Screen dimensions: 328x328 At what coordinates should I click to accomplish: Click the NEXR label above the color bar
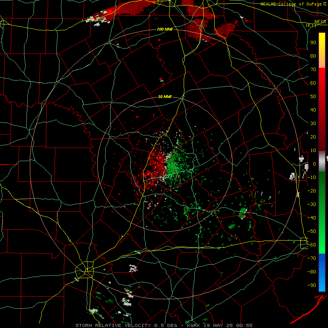(x=320, y=22)
